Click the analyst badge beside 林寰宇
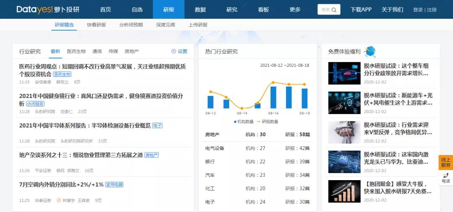Screen dimensions: 453x212 pos(59,200)
